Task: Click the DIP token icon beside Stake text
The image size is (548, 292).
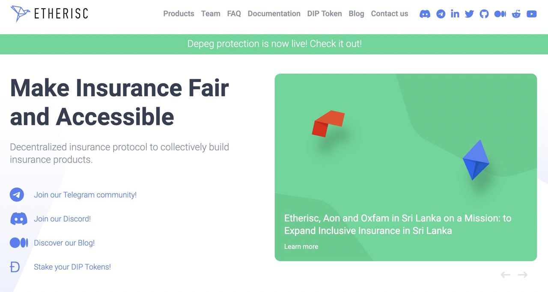Action: 15,267
